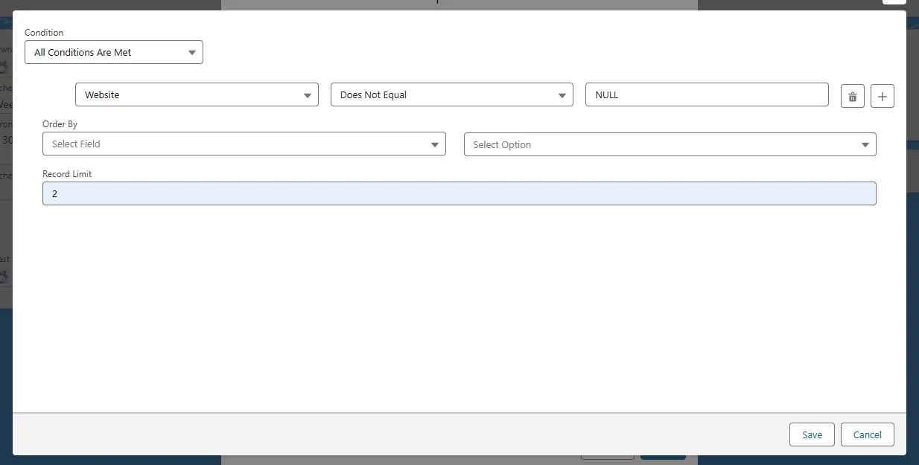Click the Order By label

[60, 124]
